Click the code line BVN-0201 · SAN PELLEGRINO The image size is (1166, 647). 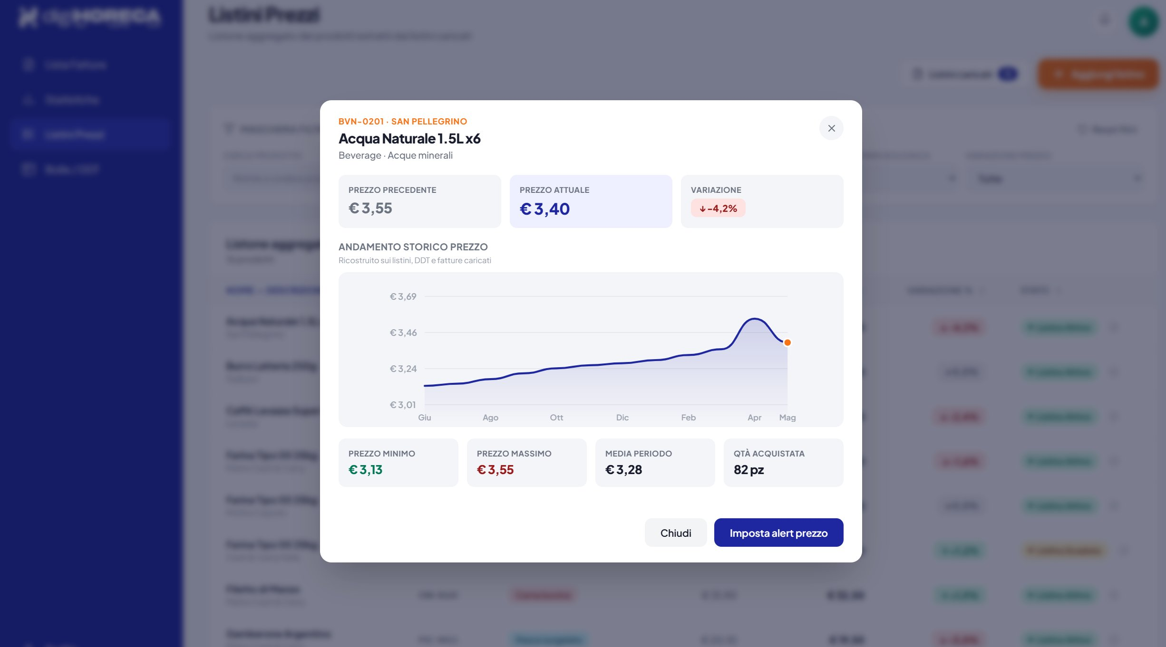click(x=403, y=122)
